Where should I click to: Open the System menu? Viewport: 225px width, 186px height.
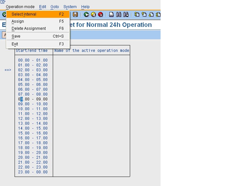70,7
